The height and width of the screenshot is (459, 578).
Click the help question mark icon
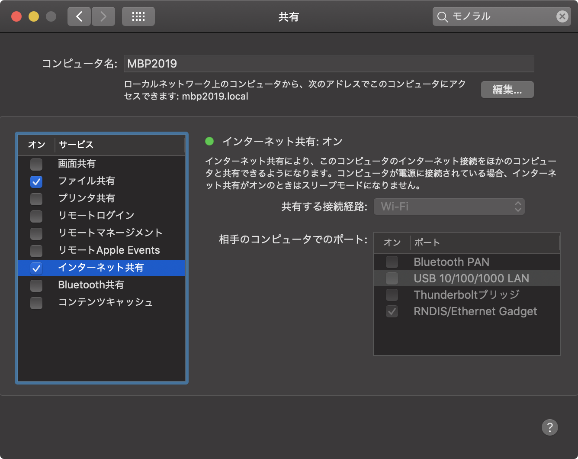tap(550, 427)
